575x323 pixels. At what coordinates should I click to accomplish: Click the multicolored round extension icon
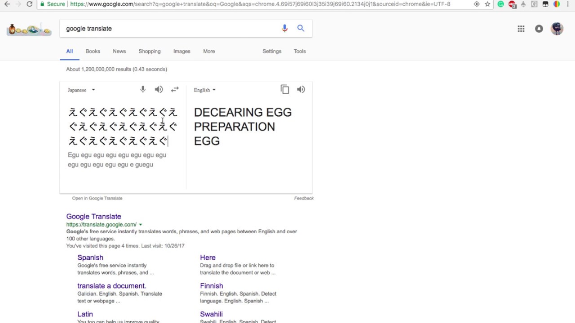557,4
